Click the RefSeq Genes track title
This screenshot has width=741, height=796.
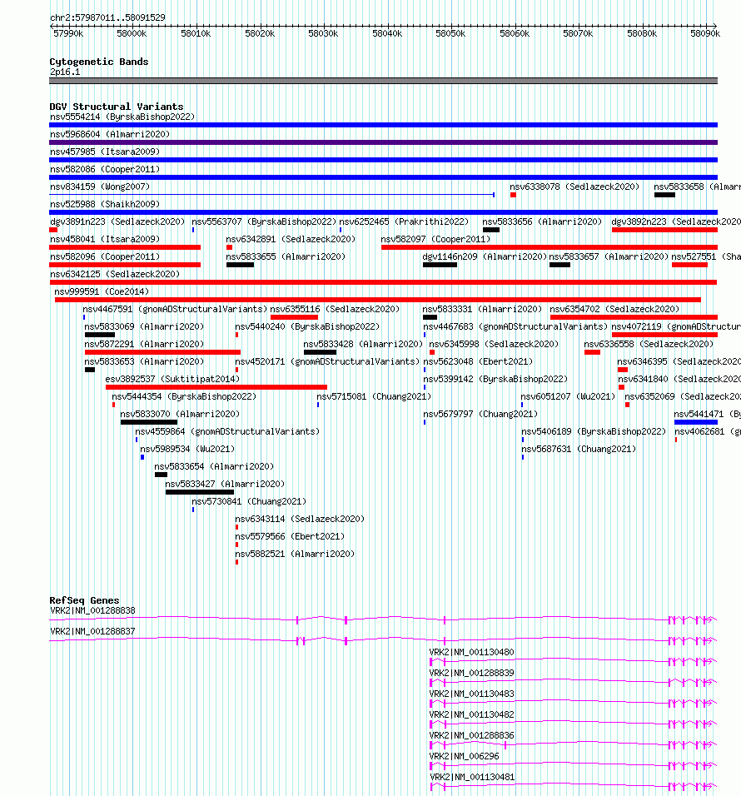84,600
